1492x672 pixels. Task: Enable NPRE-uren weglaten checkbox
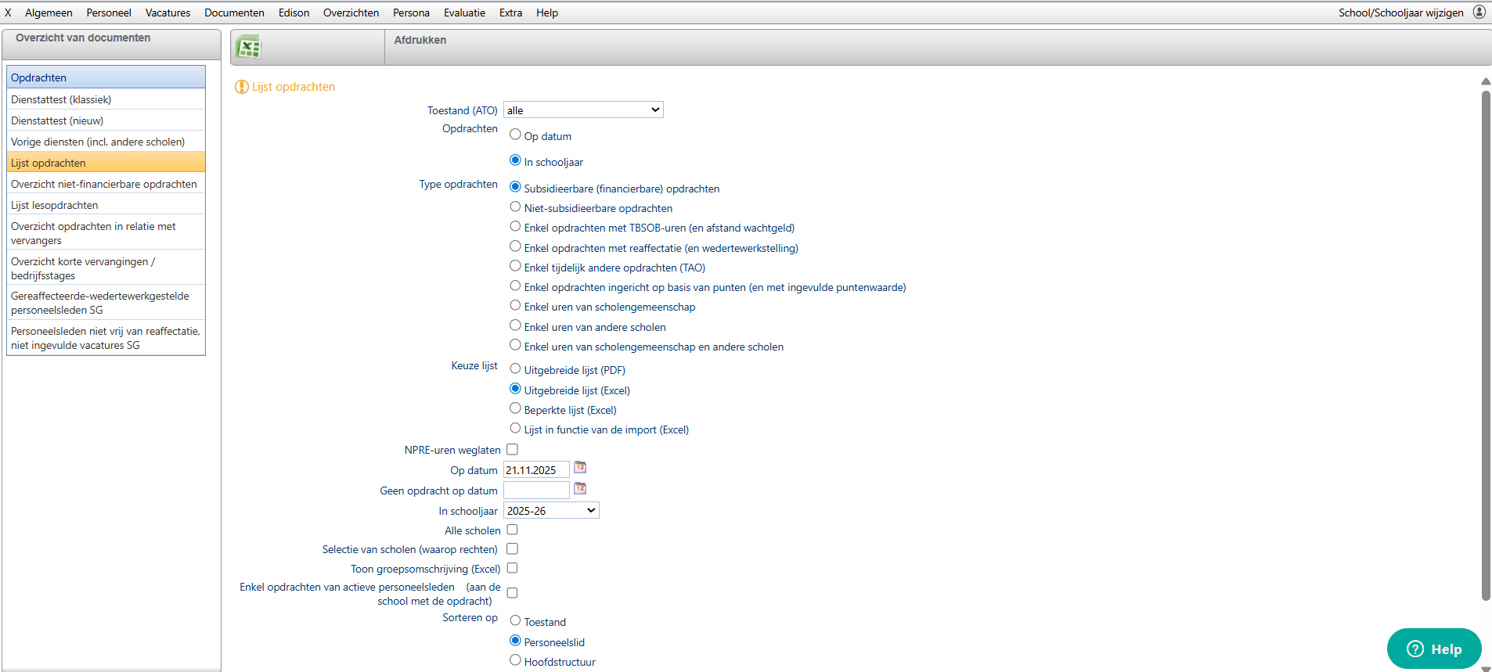point(512,450)
